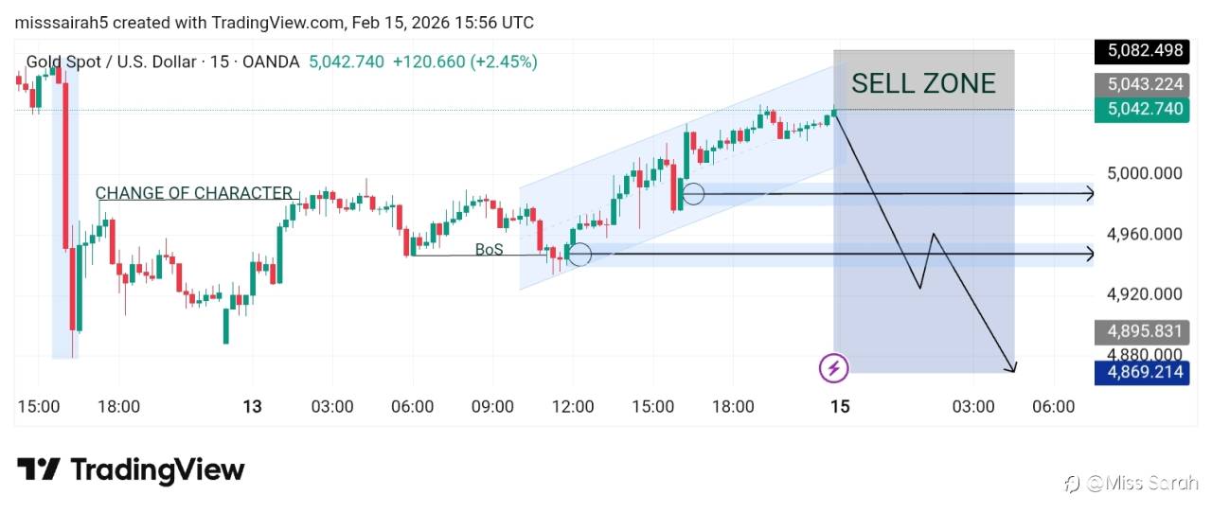This screenshot has width=1212, height=513.
Task: Click the Miss Sarah watermark icon
Action: coord(1073,484)
